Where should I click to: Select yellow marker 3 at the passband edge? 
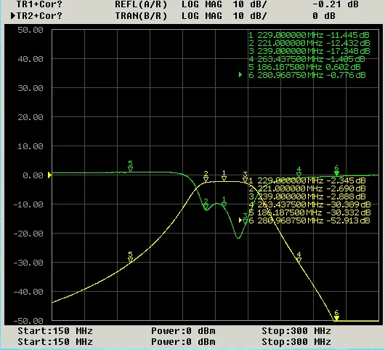(x=245, y=177)
